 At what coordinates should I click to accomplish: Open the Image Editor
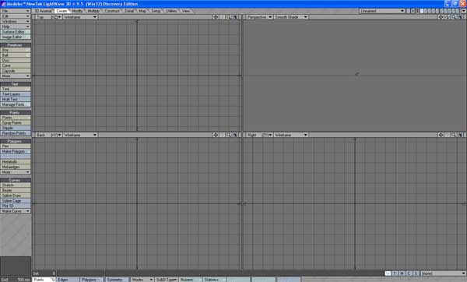pos(16,37)
